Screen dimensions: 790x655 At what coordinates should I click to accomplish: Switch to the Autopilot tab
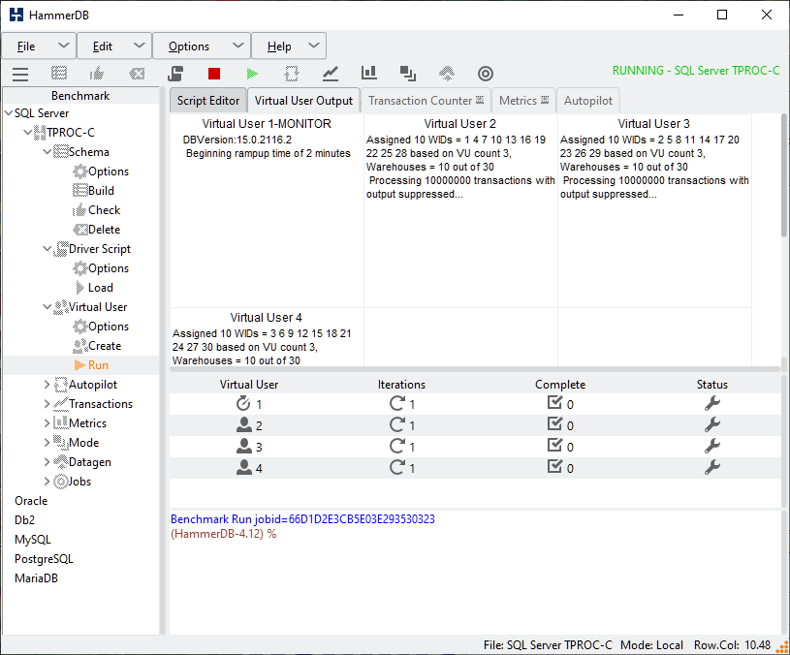coord(588,101)
